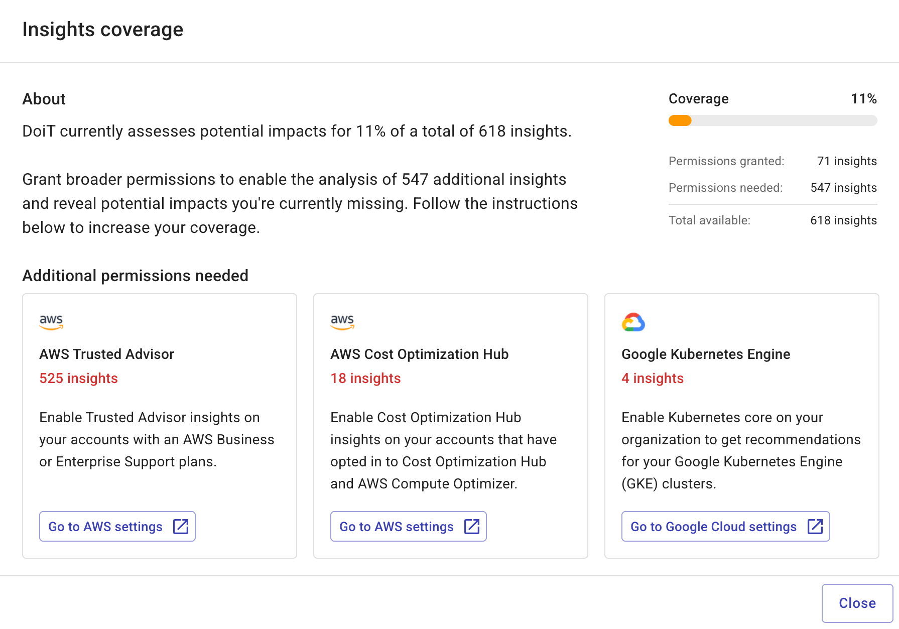Image resolution: width=899 pixels, height=629 pixels.
Task: Click the 71 insights permissions granted value
Action: [x=847, y=161]
